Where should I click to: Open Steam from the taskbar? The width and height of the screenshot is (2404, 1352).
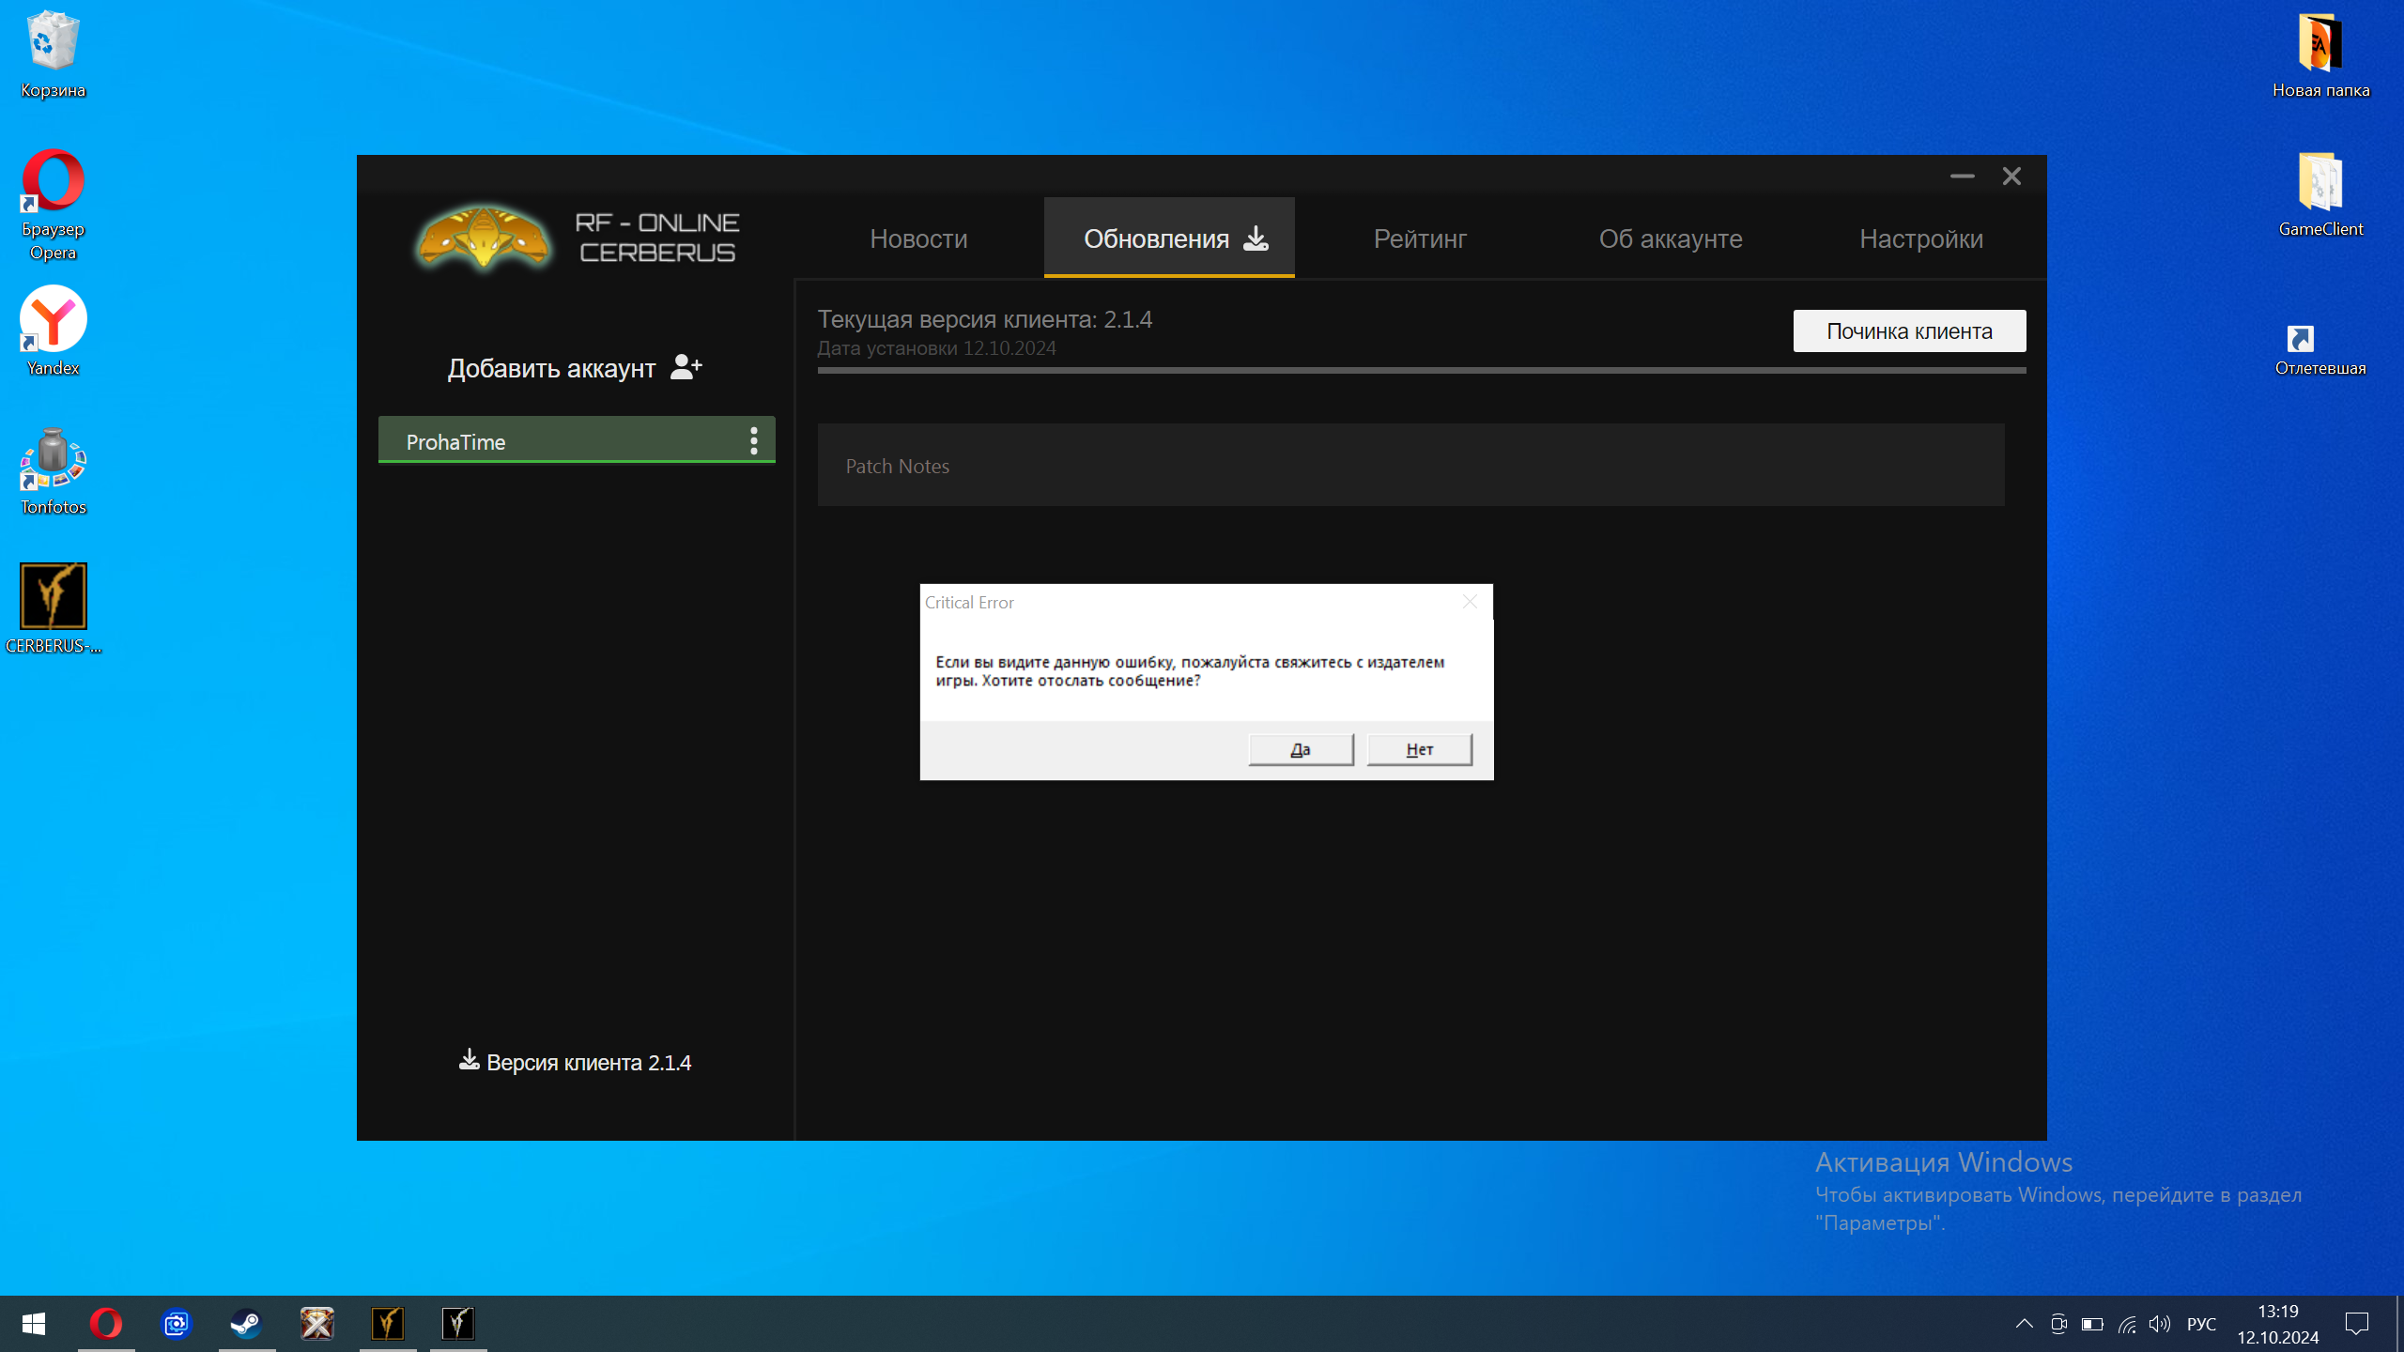click(246, 1324)
